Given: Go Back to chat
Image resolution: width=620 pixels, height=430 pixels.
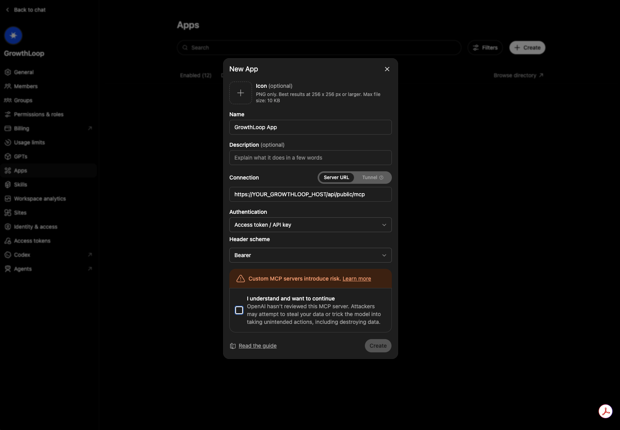Looking at the screenshot, I should click(26, 10).
